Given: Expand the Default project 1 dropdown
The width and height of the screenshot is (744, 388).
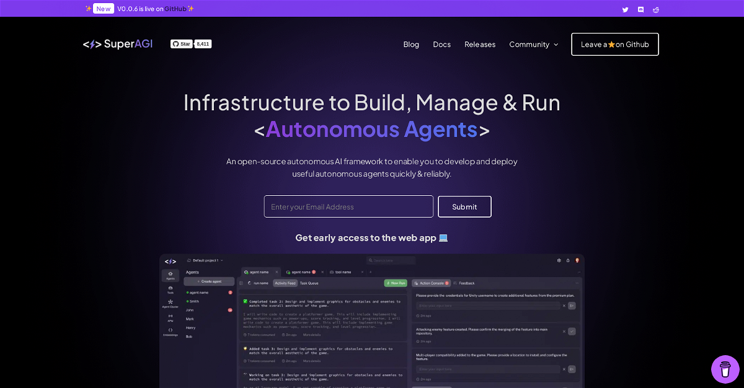Looking at the screenshot, I should click(205, 260).
